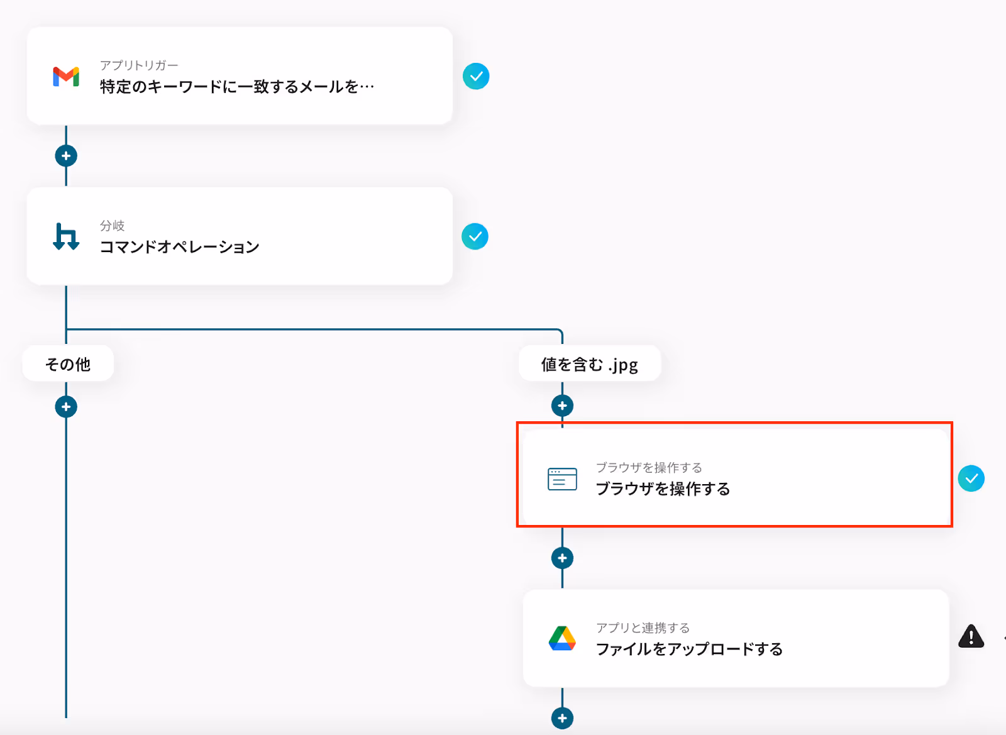Screen dimensions: 1006x735
Task: Open the ファイルをアップロードする step
Action: [x=736, y=638]
